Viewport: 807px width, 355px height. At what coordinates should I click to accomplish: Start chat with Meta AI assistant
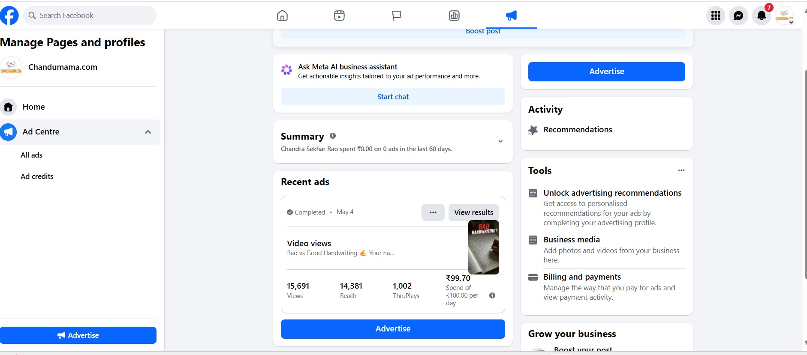point(393,97)
